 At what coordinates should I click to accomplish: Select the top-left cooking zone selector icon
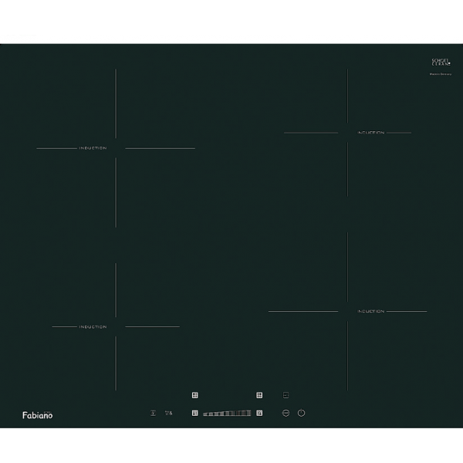(x=195, y=395)
